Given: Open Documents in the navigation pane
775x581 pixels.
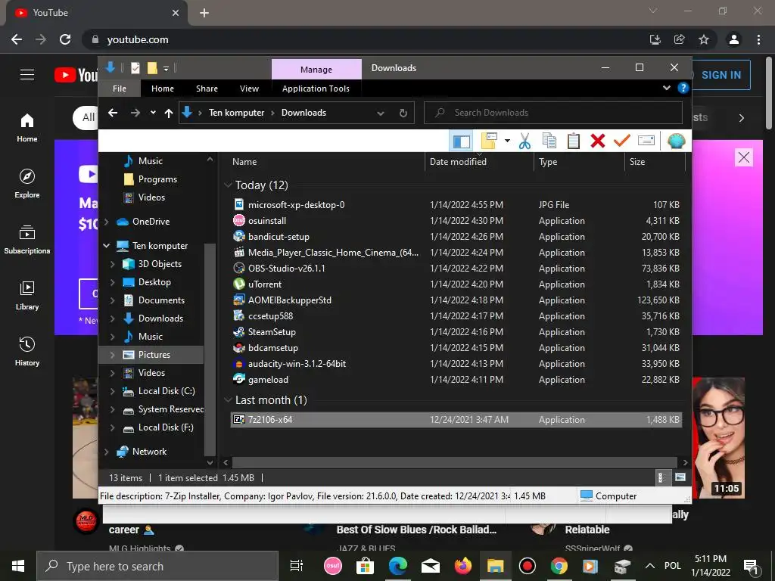Looking at the screenshot, I should pyautogui.click(x=161, y=300).
